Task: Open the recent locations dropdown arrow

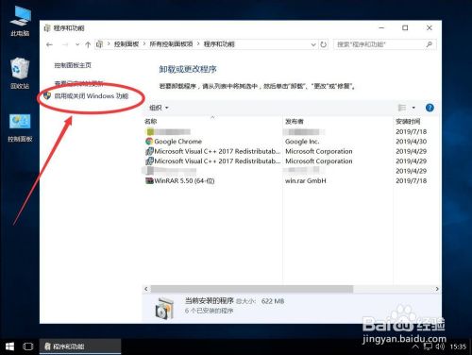Action: pyautogui.click(x=77, y=44)
